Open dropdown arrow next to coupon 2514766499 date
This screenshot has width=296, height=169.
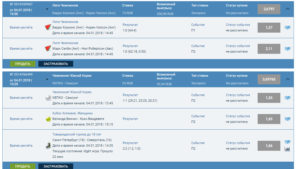click(x=47, y=80)
